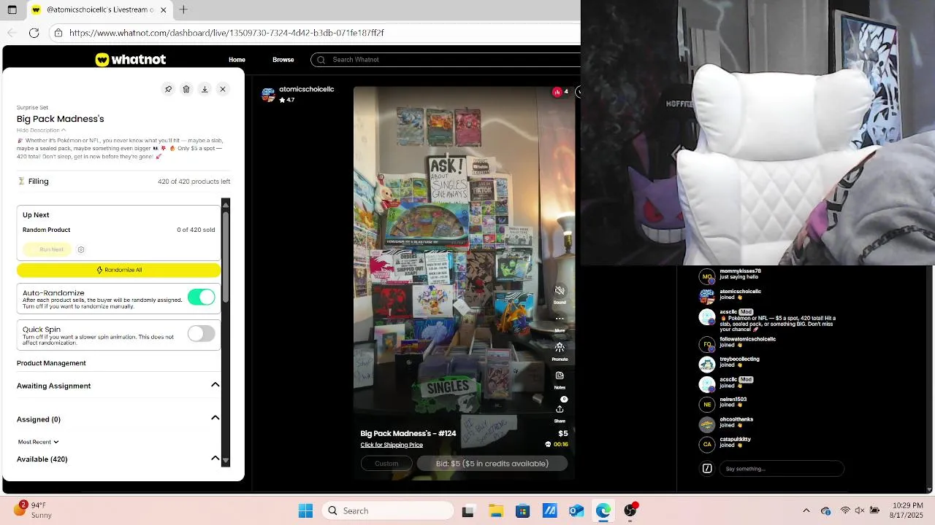The image size is (935, 525).
Task: Show hidden system tray icons
Action: [x=806, y=511]
